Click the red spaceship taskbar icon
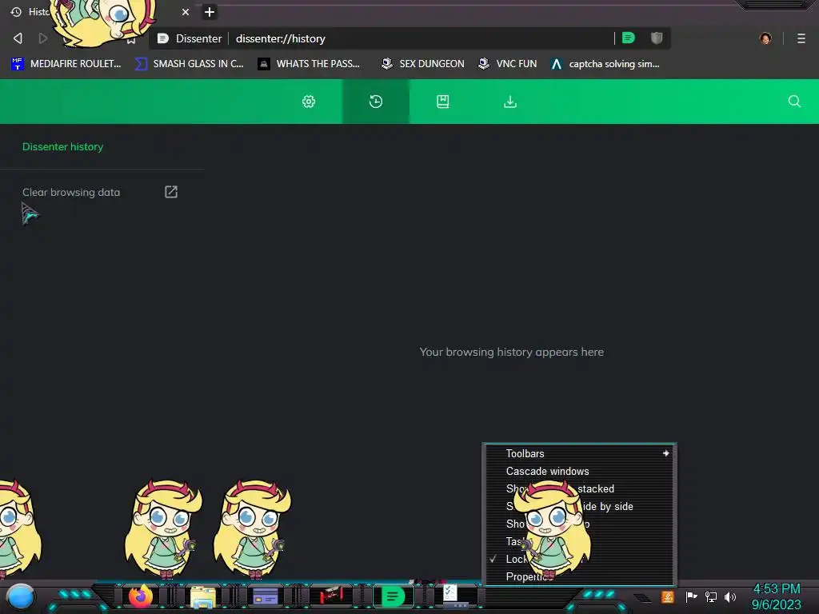Screen dimensions: 819x614 (x=330, y=596)
